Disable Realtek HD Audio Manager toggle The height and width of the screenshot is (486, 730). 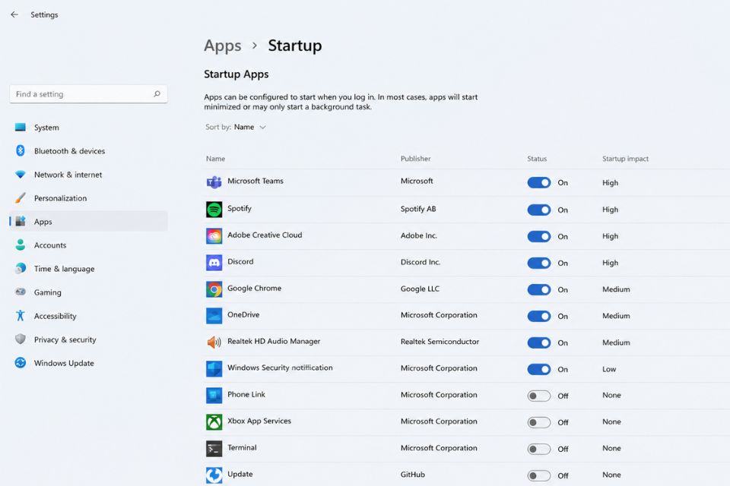pos(538,342)
